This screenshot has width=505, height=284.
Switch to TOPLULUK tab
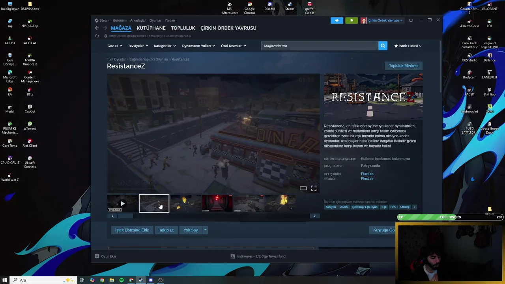coord(183,28)
